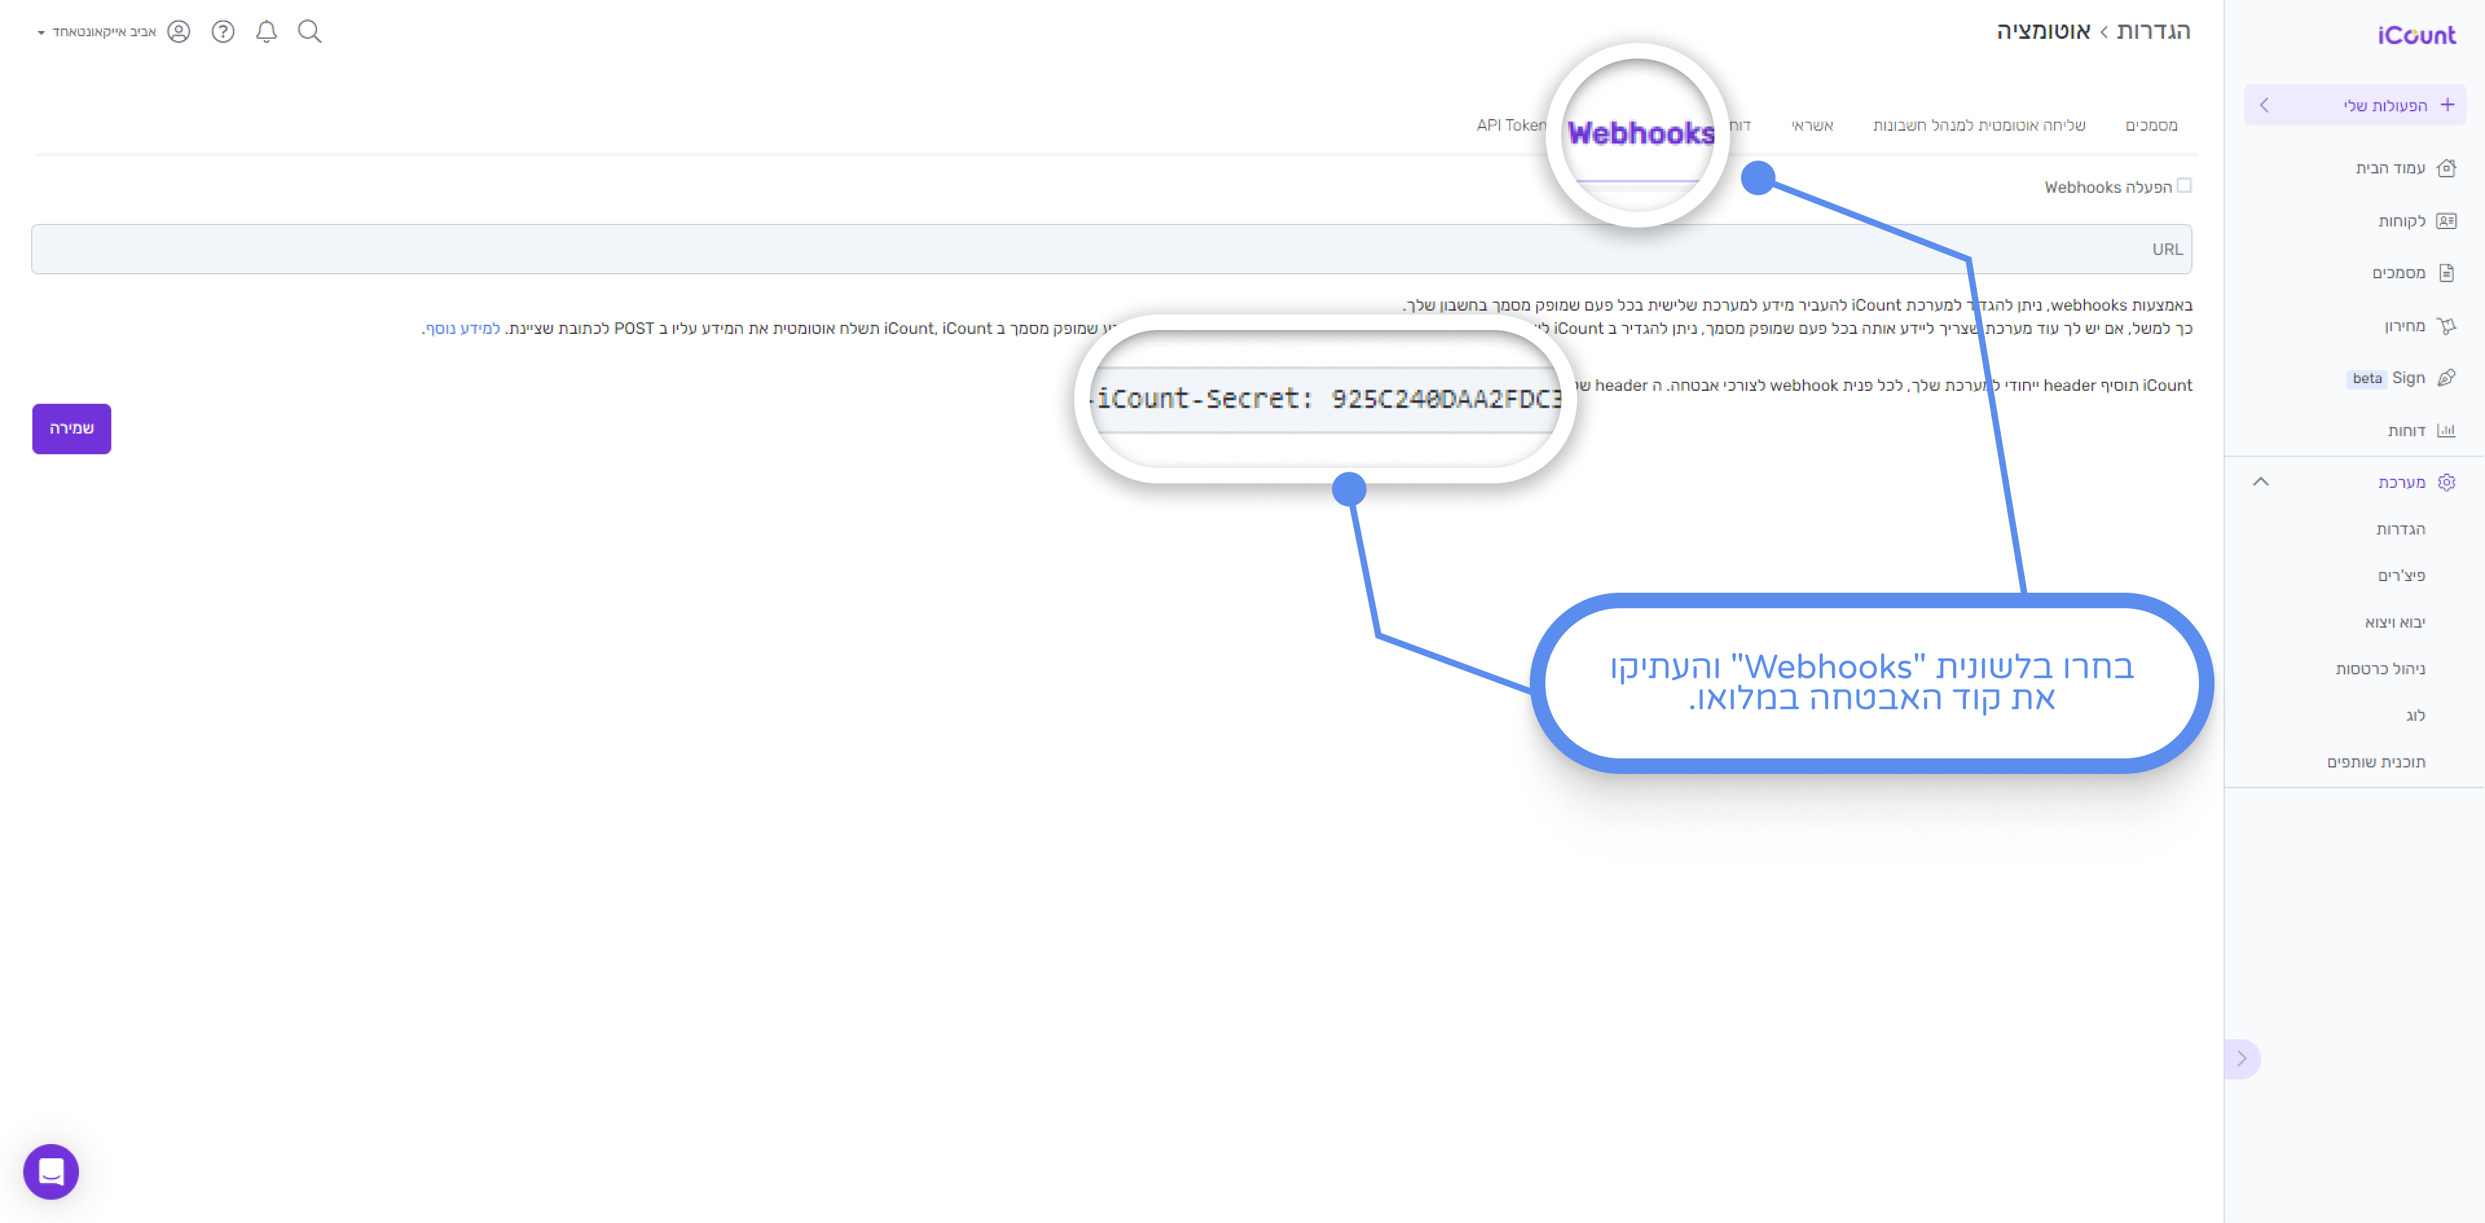Click the iCount logo

[2416, 36]
